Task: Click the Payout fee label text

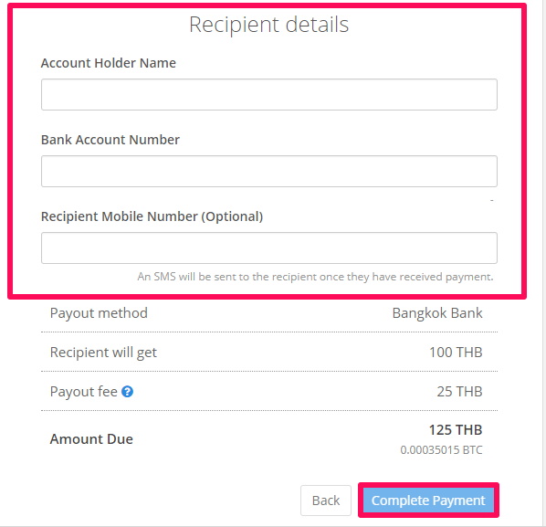Action: click(x=84, y=392)
